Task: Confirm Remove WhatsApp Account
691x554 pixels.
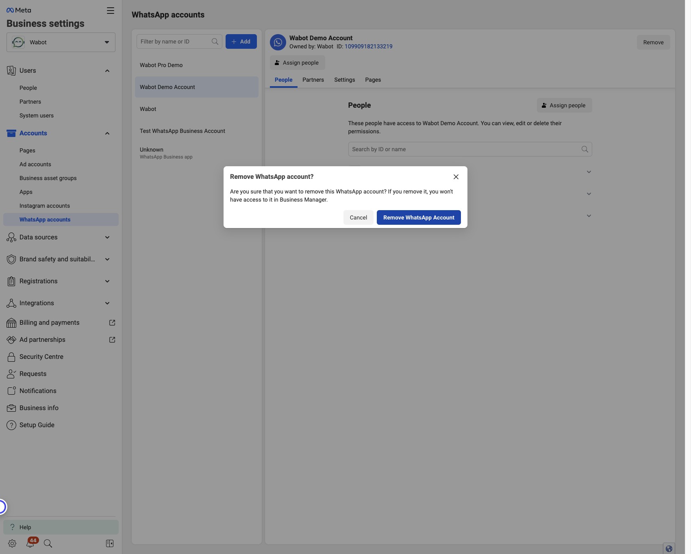Action: (x=419, y=217)
